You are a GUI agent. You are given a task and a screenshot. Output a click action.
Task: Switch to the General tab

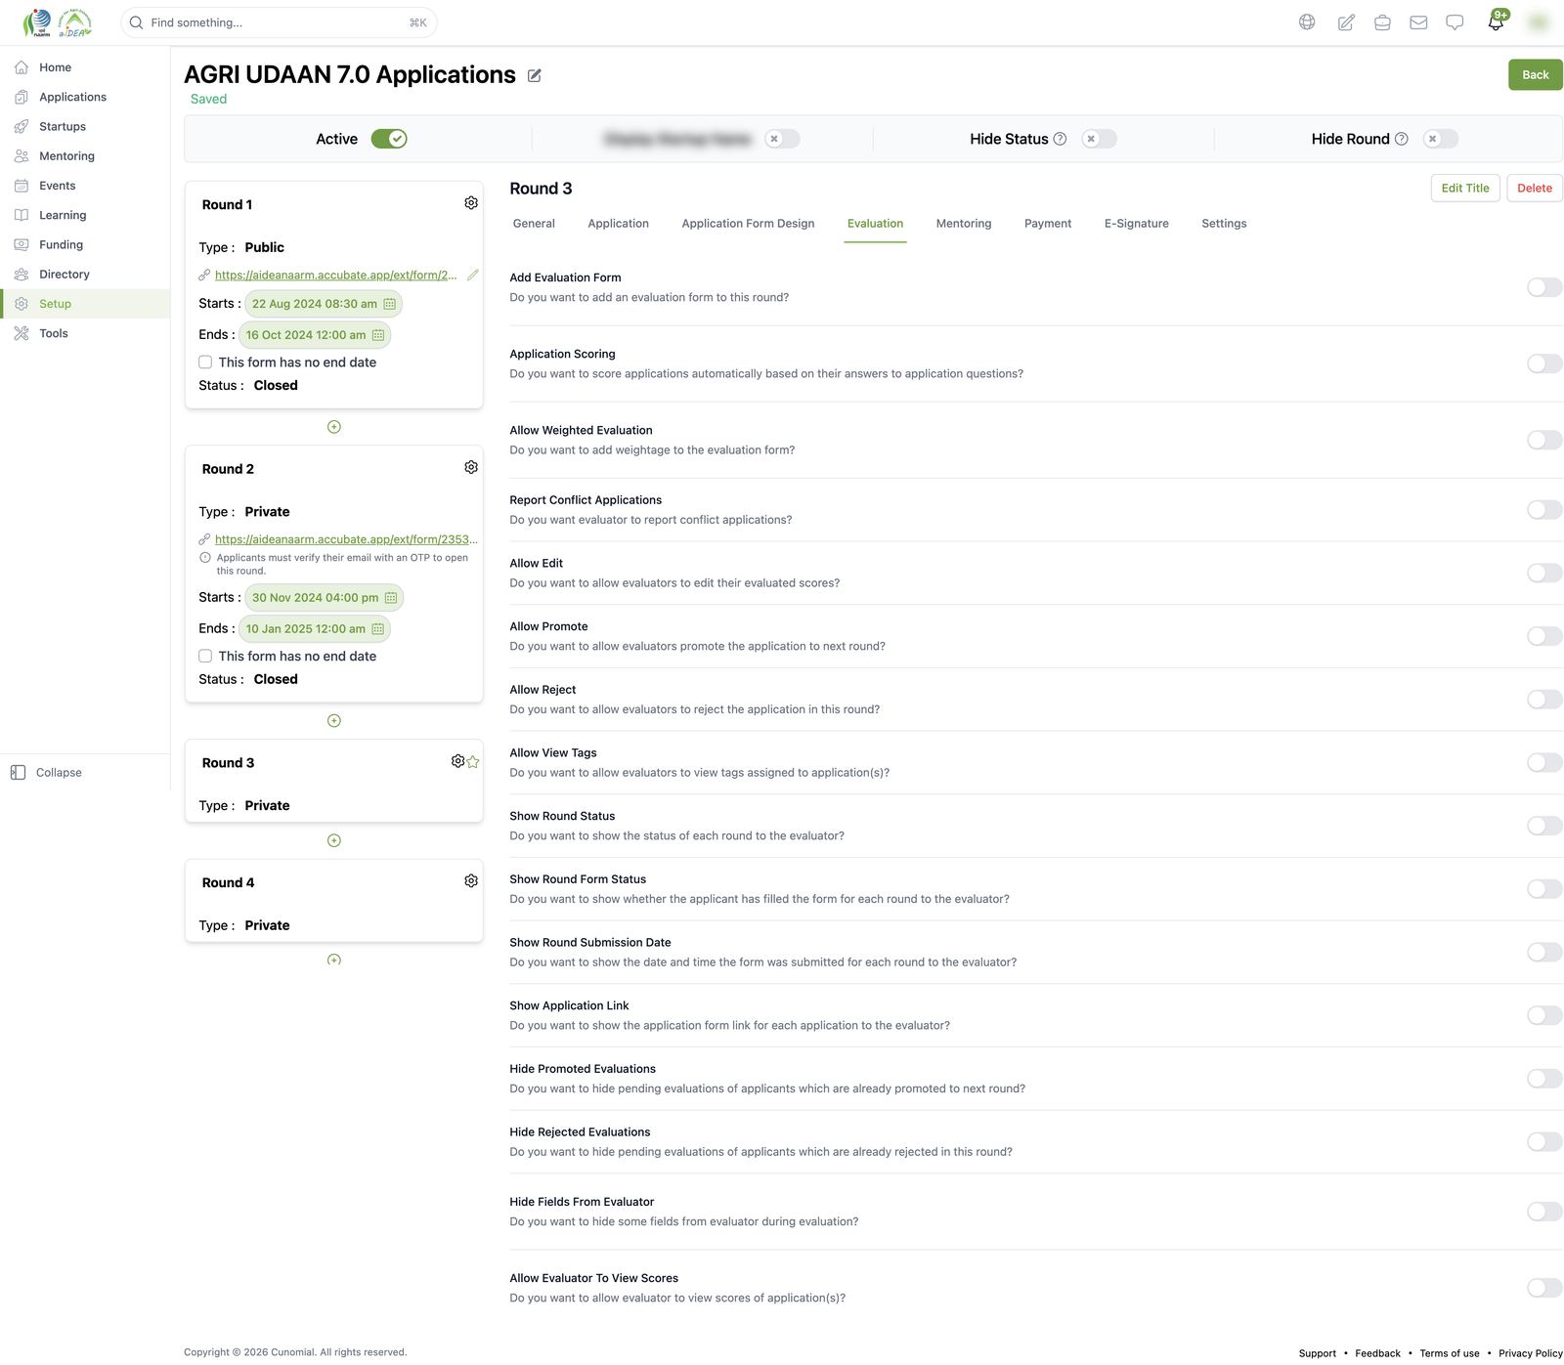tap(534, 224)
